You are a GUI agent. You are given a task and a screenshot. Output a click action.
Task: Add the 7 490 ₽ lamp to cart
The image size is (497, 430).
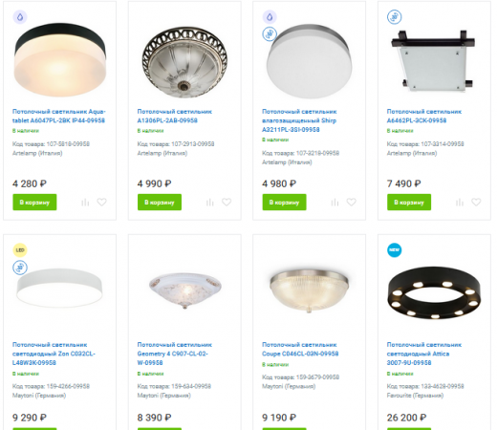(409, 203)
